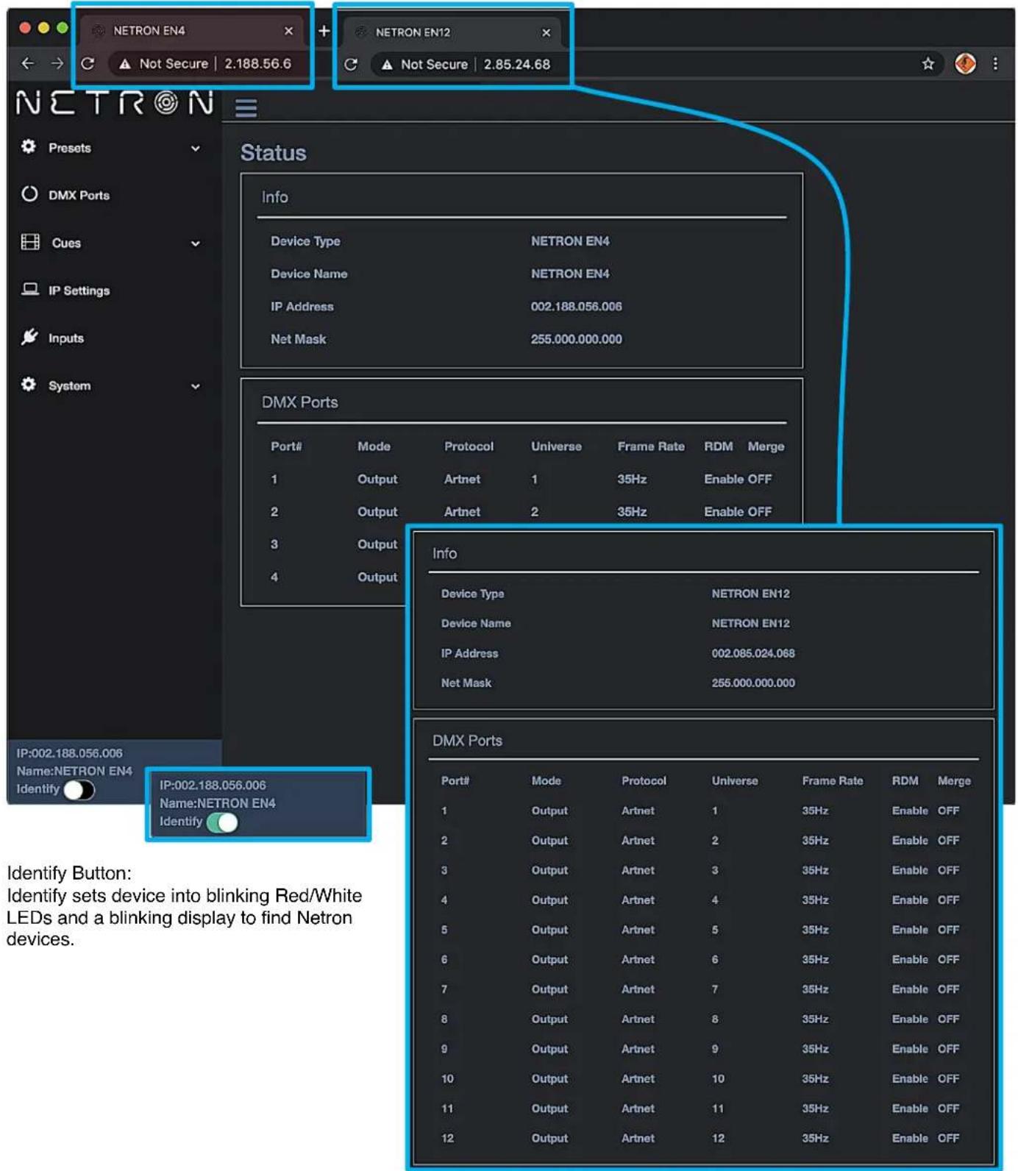Click universe 10 in EN12 port 10 row
Image resolution: width=1018 pixels, height=1171 pixels.
[718, 1078]
